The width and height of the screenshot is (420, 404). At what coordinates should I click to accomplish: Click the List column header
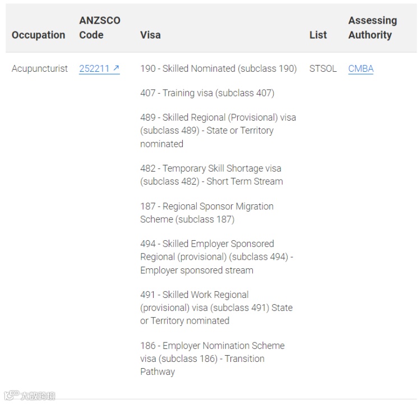318,35
